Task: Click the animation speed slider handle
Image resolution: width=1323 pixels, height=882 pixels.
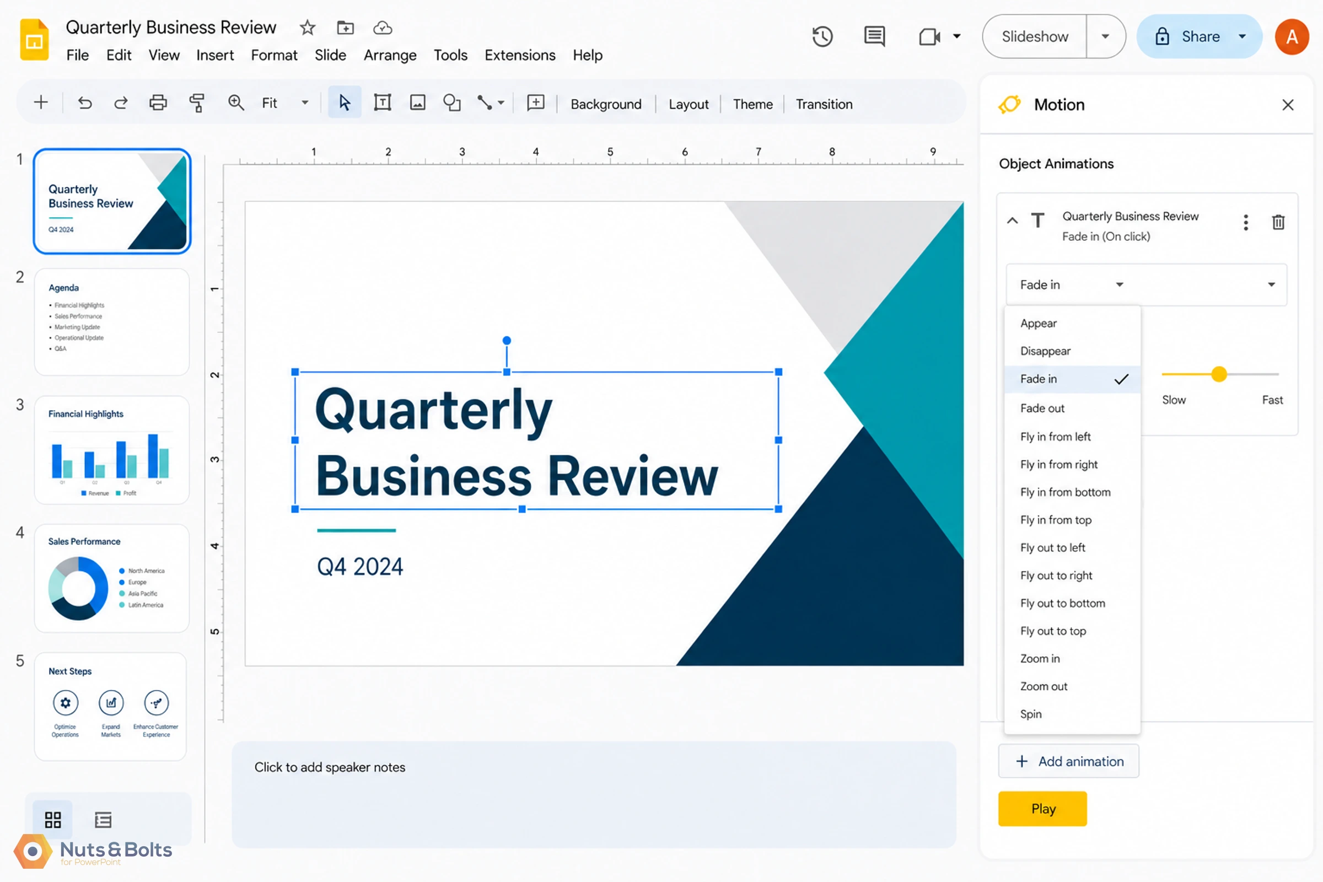Action: 1218,374
